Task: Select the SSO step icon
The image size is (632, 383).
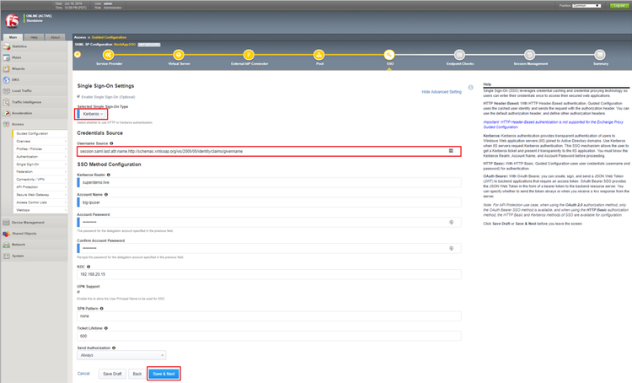Action: point(389,55)
